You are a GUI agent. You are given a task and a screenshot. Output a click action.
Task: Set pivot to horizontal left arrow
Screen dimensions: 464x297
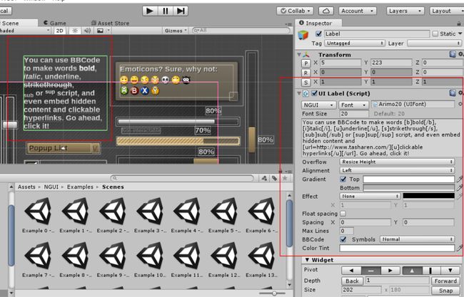click(x=351, y=271)
